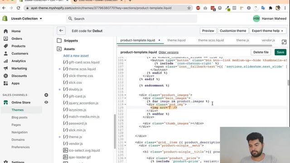
Task: Click the Apps grid icon
Action: (x=6, y=83)
